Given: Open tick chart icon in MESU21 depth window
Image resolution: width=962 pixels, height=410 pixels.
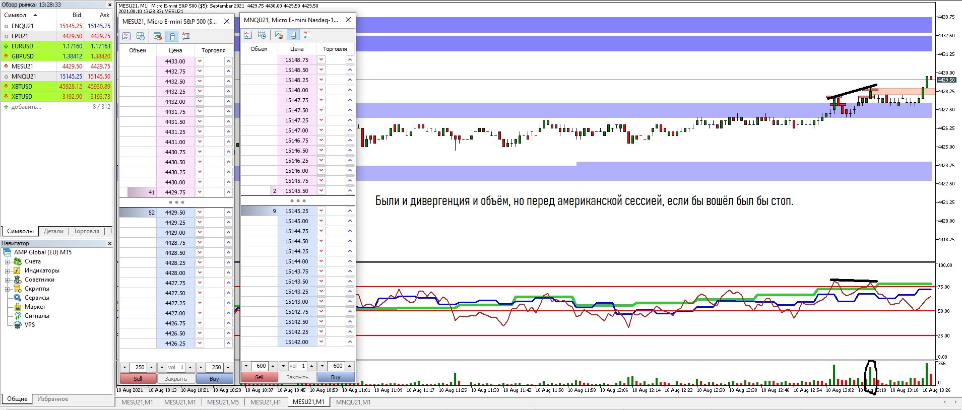Looking at the screenshot, I should click(x=126, y=36).
